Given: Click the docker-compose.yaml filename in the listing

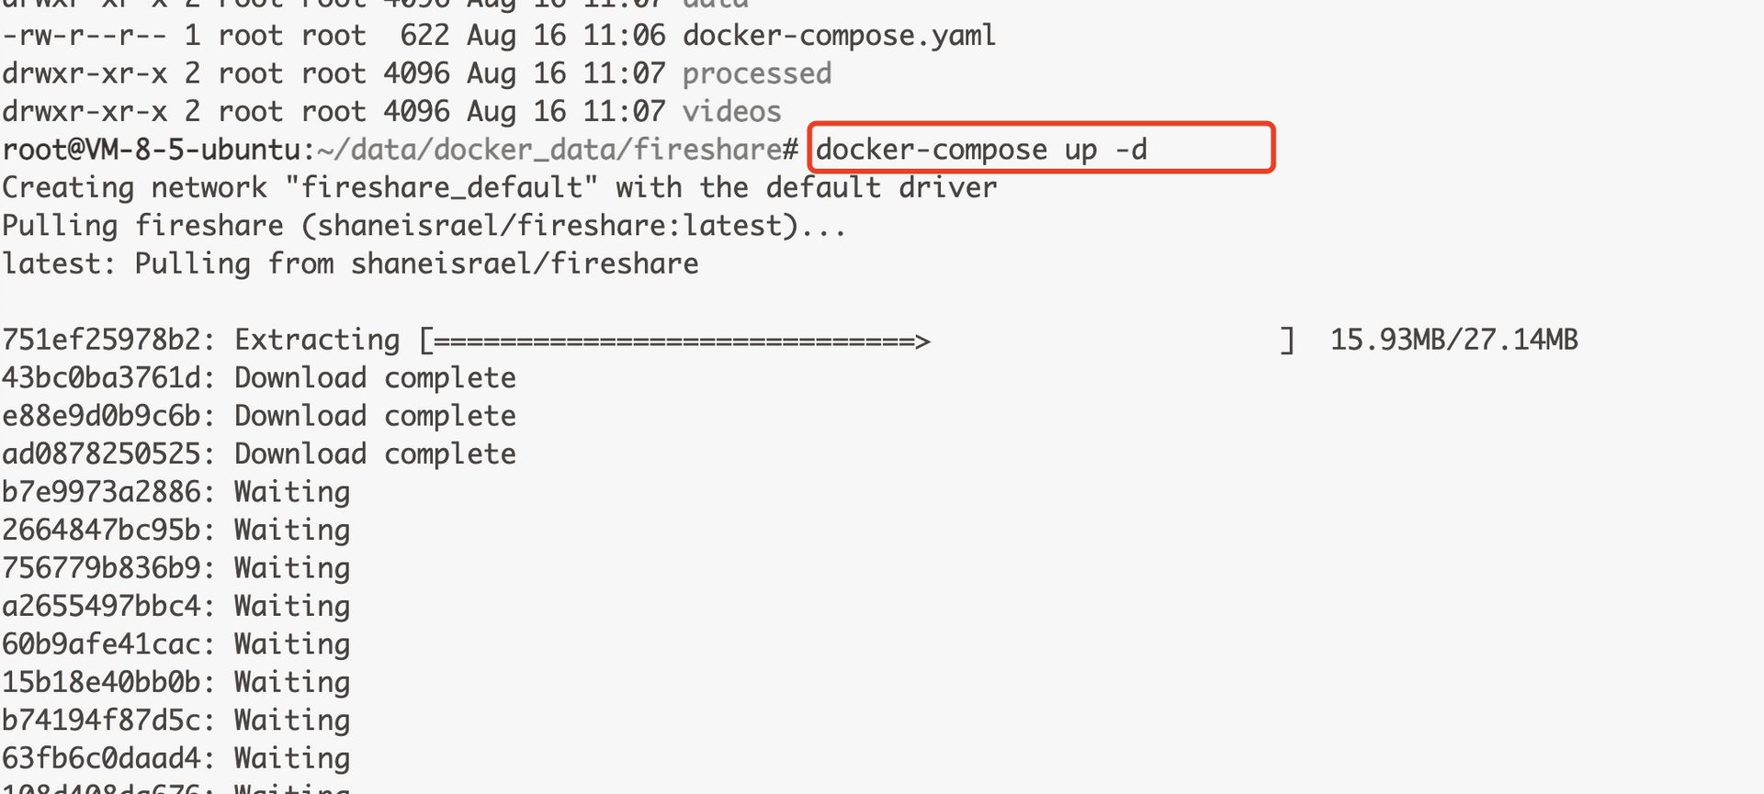Looking at the screenshot, I should click(839, 36).
